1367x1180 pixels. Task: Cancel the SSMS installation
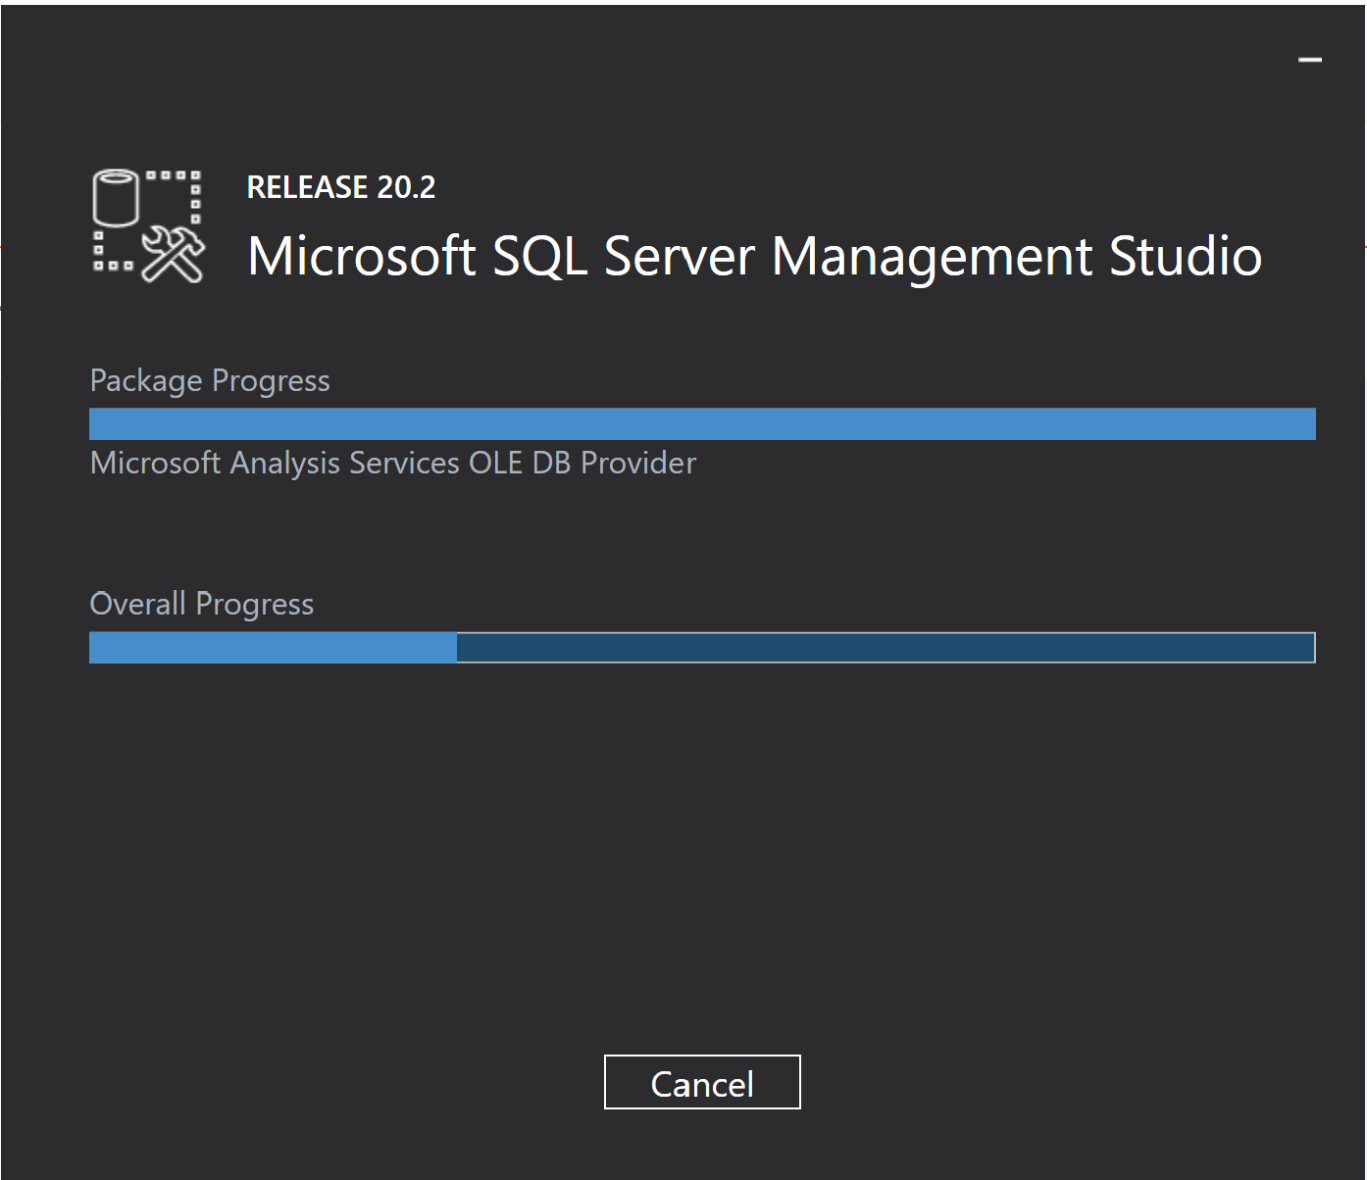[702, 1082]
